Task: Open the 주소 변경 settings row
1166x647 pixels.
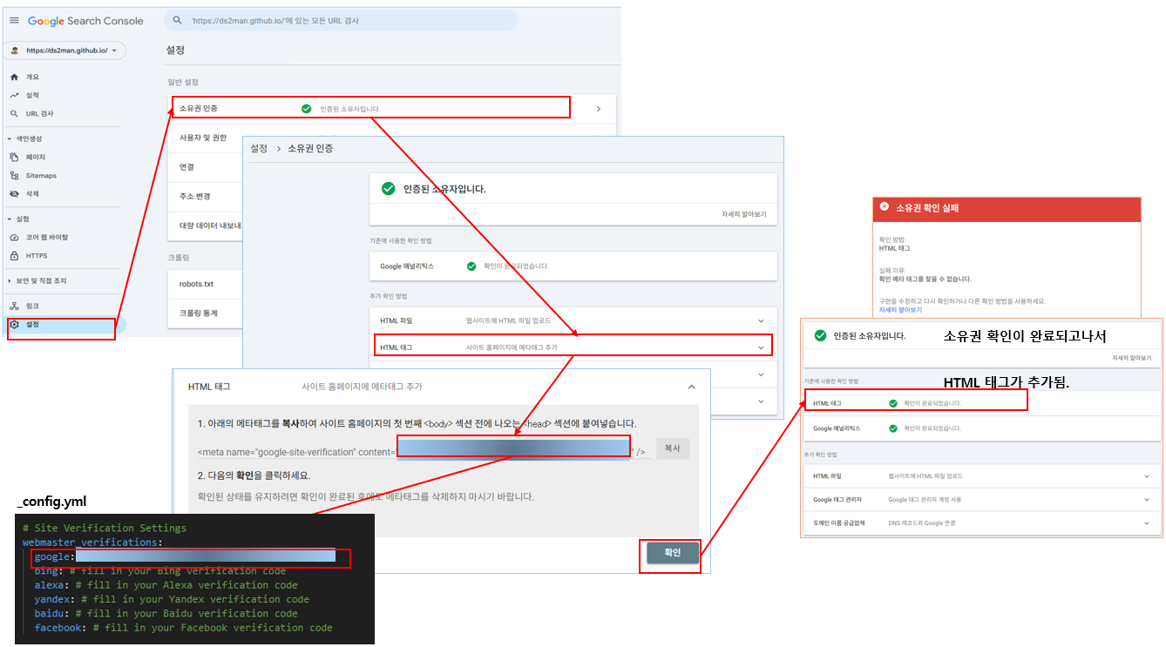Action: point(205,196)
